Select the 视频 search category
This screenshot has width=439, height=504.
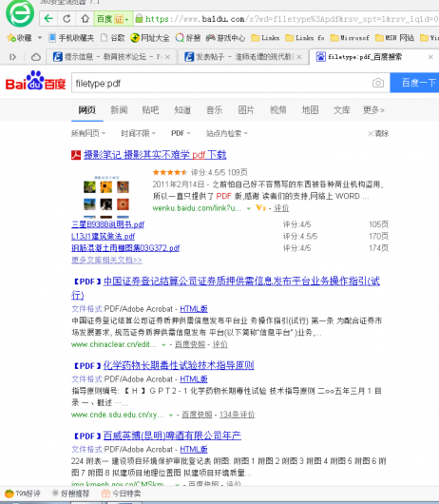pos(278,110)
